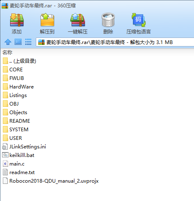Switch to large icon view mode
The image size is (194, 201).
(18, 42)
